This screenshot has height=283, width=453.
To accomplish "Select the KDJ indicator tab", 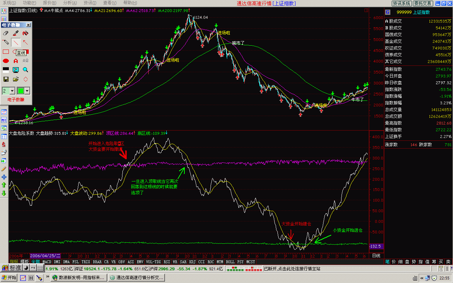I will point(192,262).
